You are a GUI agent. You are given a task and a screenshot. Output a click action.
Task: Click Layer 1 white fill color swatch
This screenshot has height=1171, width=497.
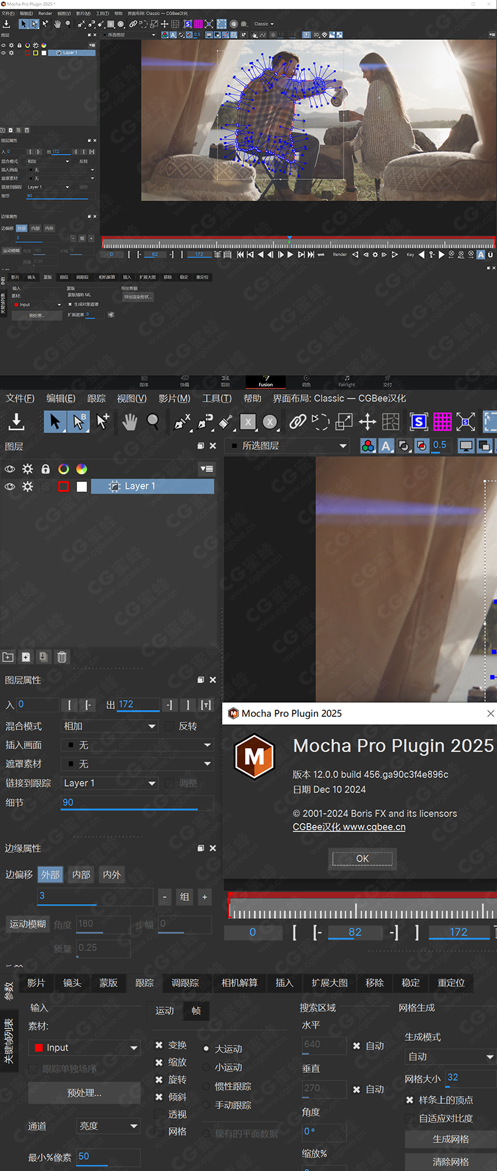pos(82,487)
